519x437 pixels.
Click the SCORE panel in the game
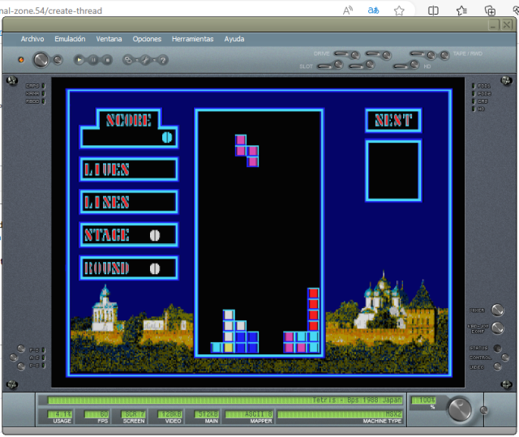[129, 128]
